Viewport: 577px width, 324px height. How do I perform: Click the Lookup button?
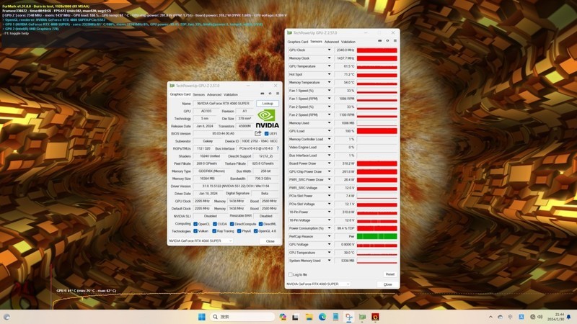click(x=268, y=104)
